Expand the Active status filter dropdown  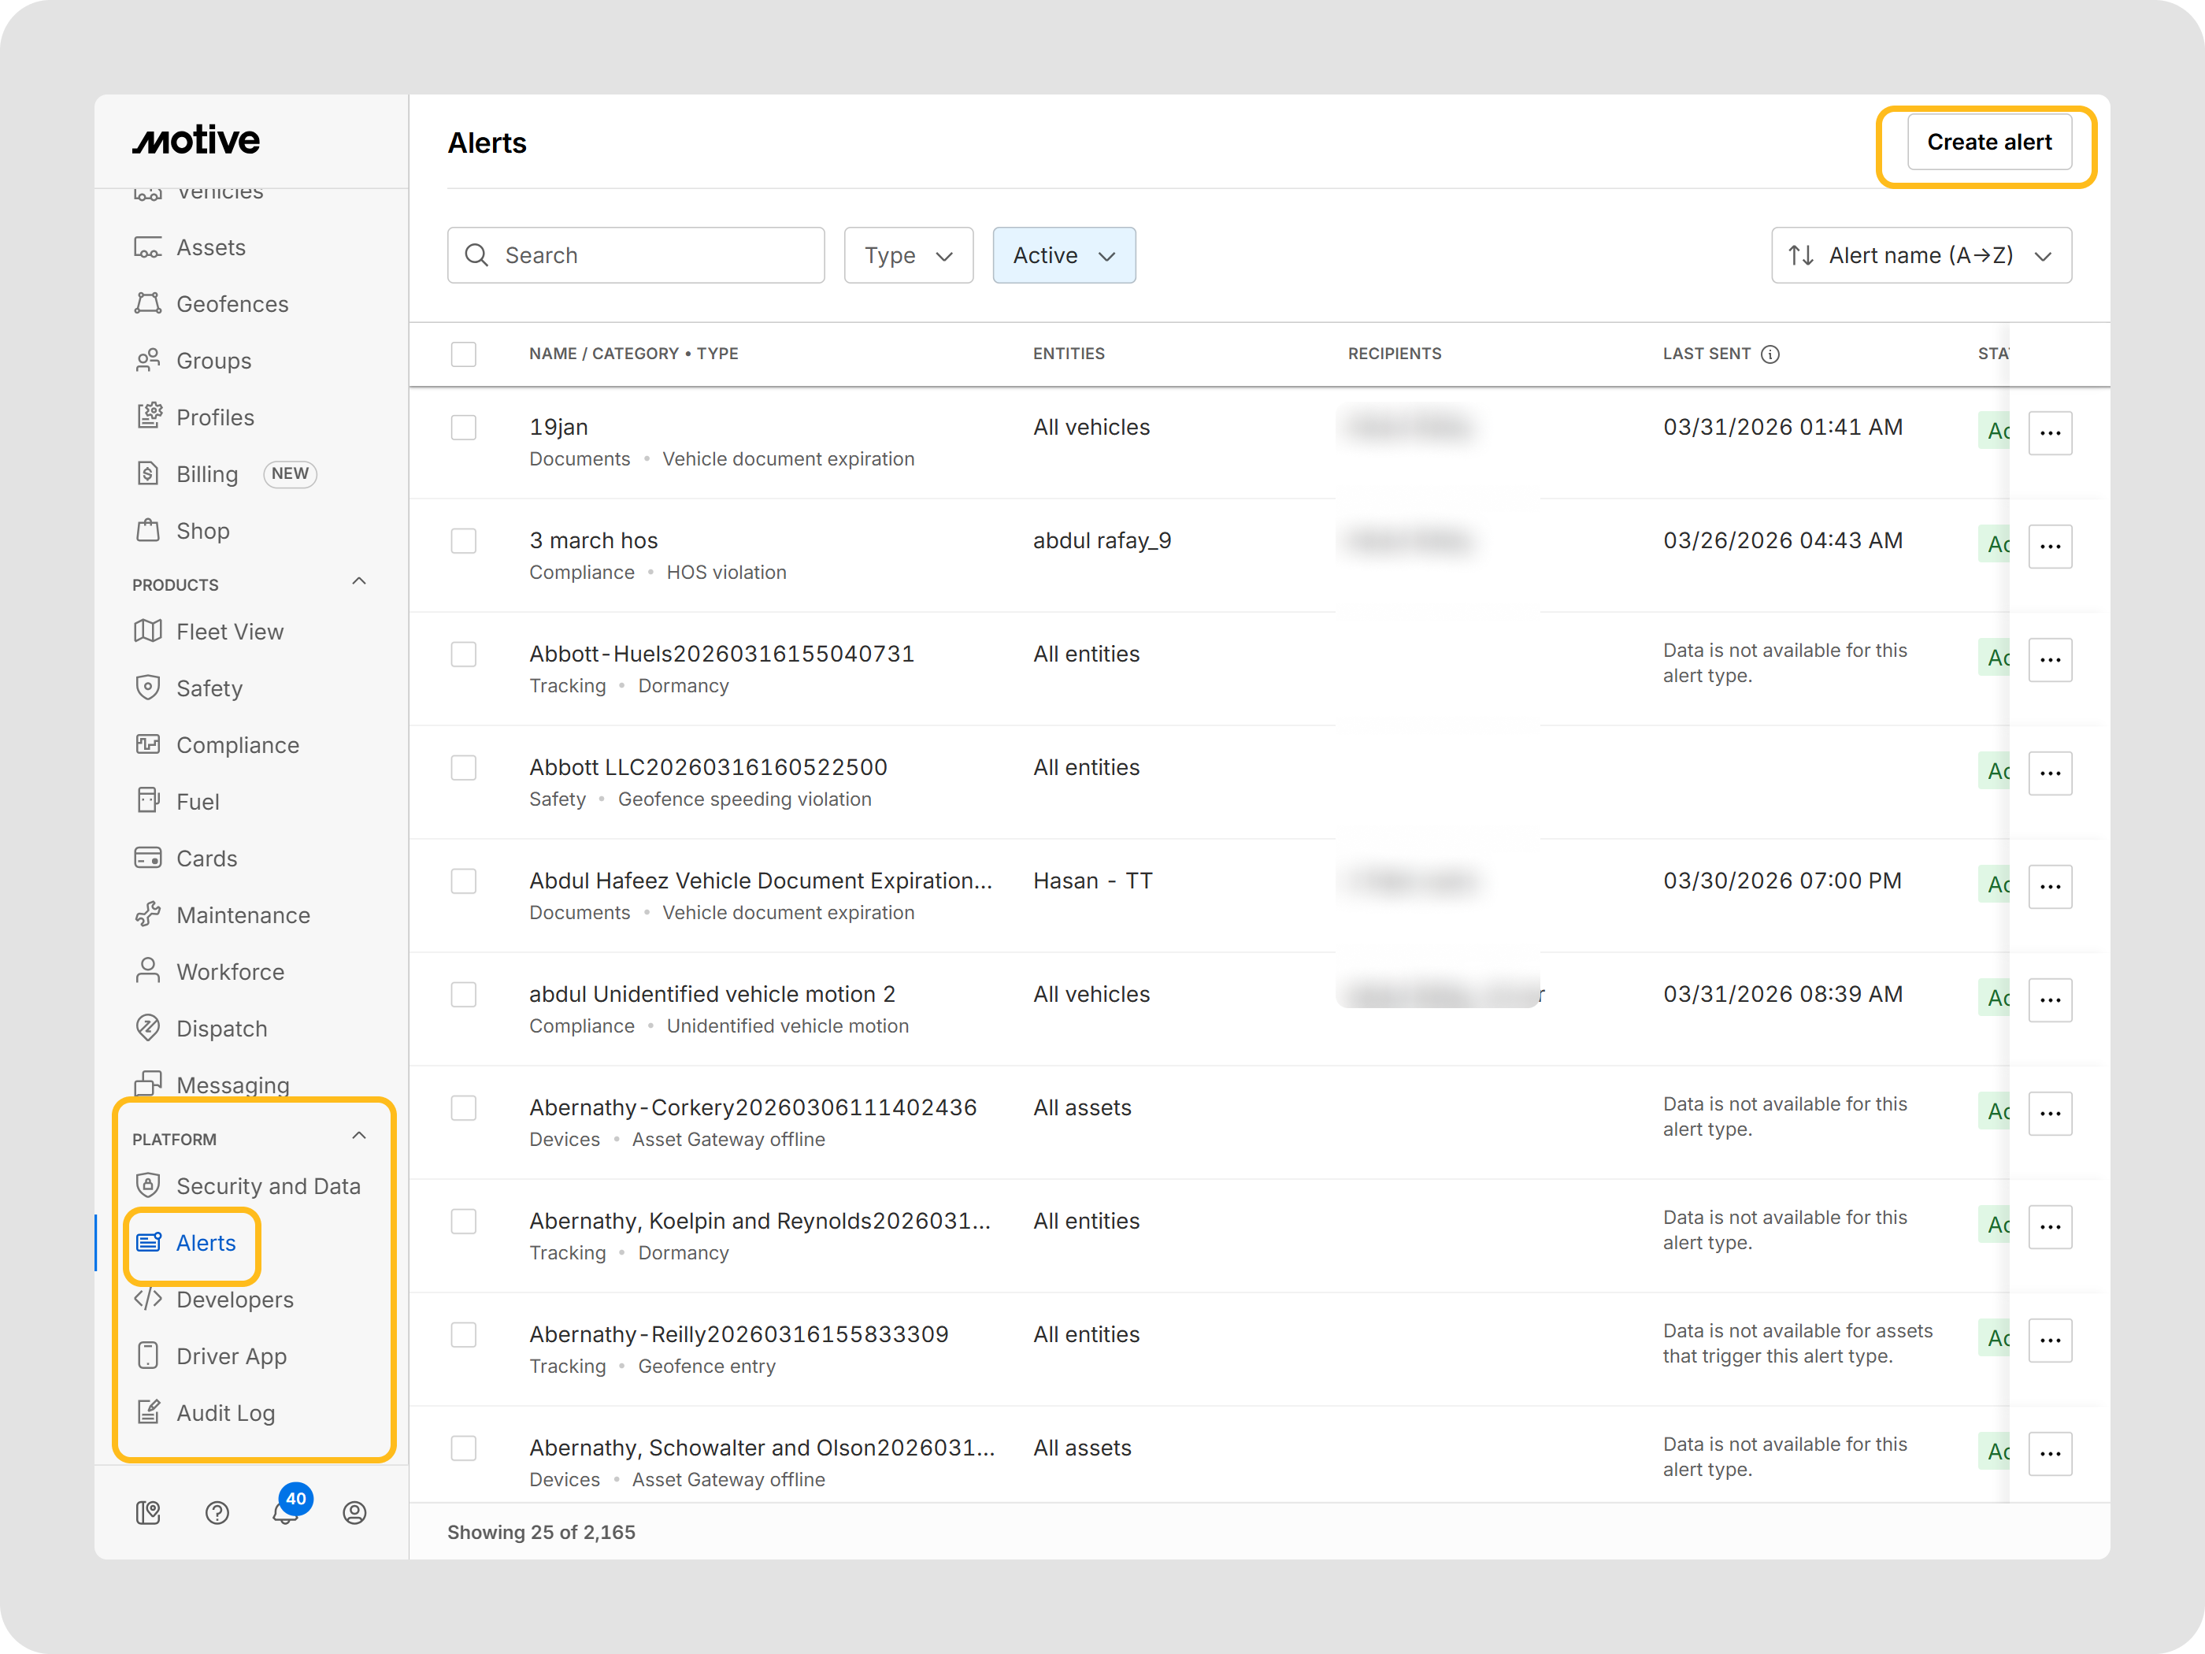[1064, 255]
